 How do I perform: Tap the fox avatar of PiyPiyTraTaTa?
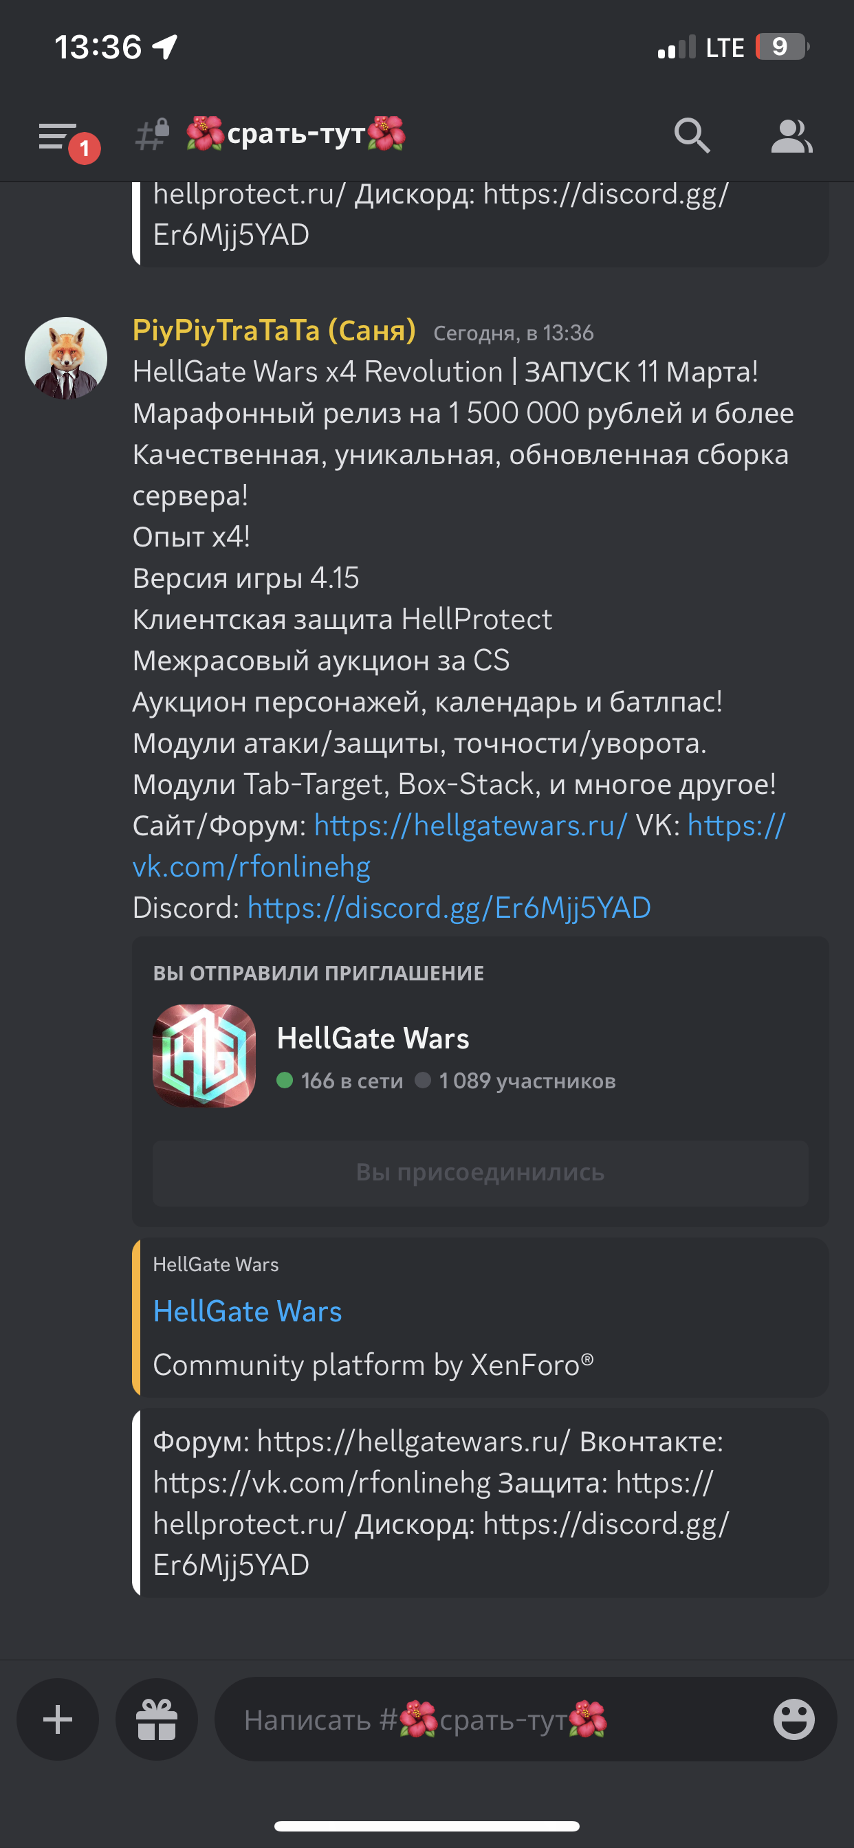(66, 358)
